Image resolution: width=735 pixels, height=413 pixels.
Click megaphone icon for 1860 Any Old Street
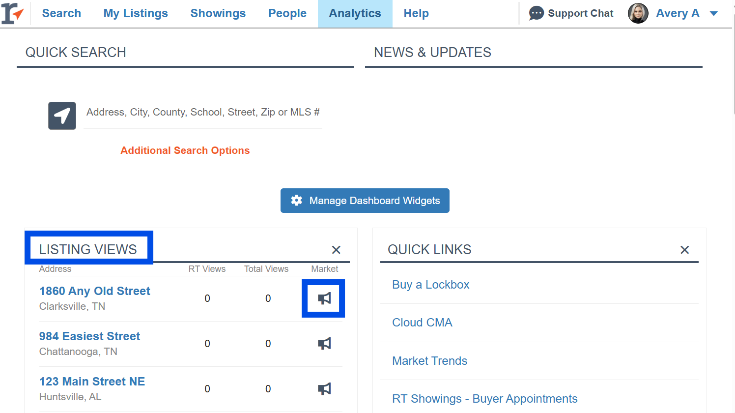tap(324, 298)
